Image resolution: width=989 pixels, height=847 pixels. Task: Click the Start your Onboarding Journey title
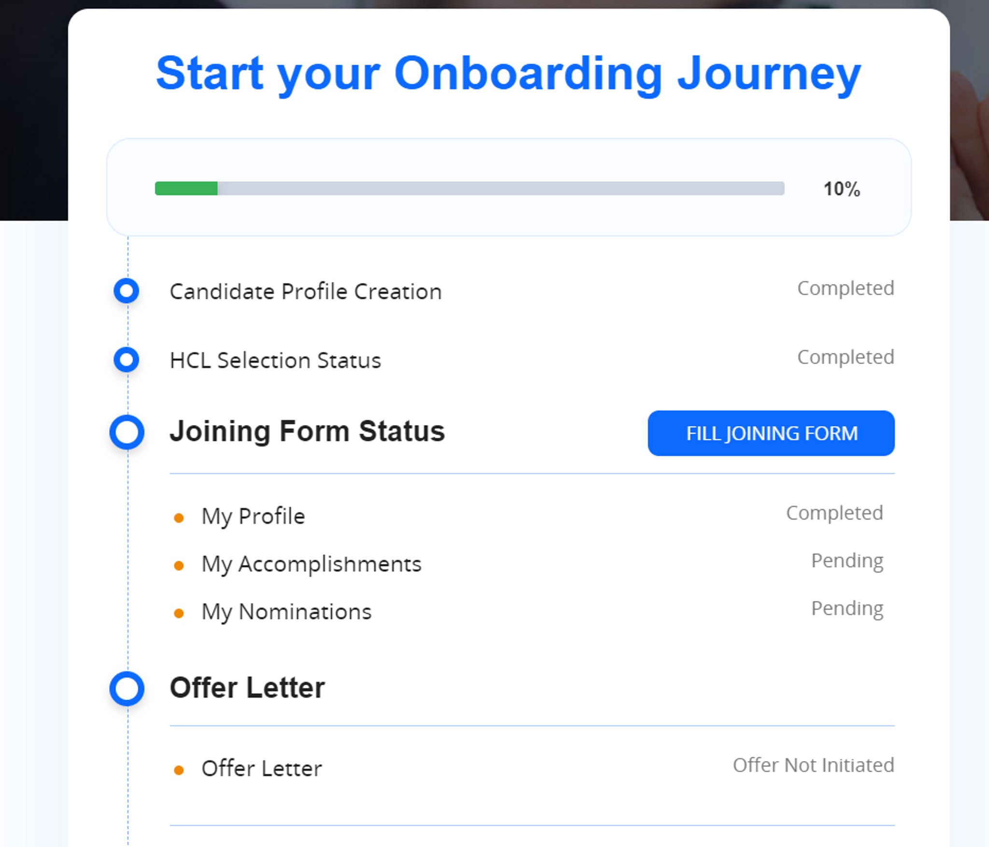click(509, 74)
